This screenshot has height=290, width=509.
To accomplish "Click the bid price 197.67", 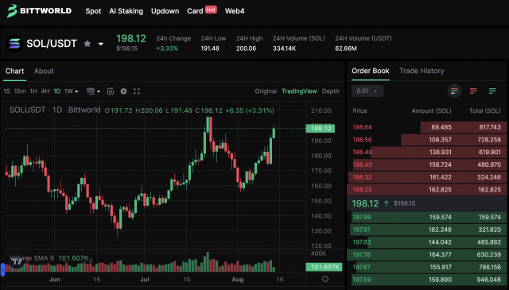I will coord(362,267).
